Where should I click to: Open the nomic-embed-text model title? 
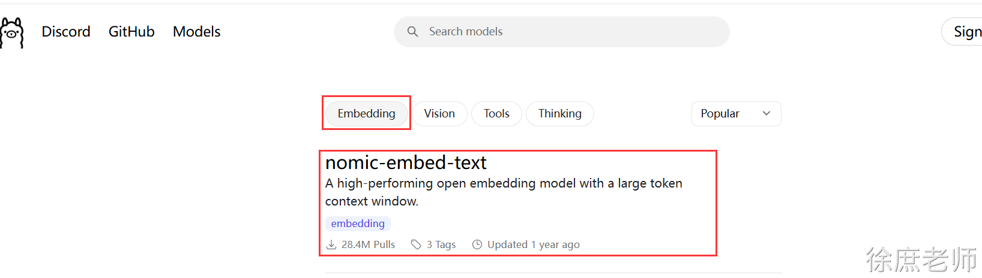[406, 163]
